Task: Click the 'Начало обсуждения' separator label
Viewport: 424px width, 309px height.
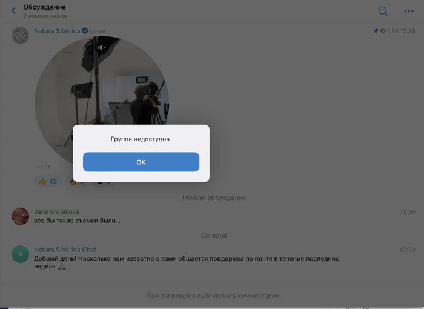Action: coord(214,198)
